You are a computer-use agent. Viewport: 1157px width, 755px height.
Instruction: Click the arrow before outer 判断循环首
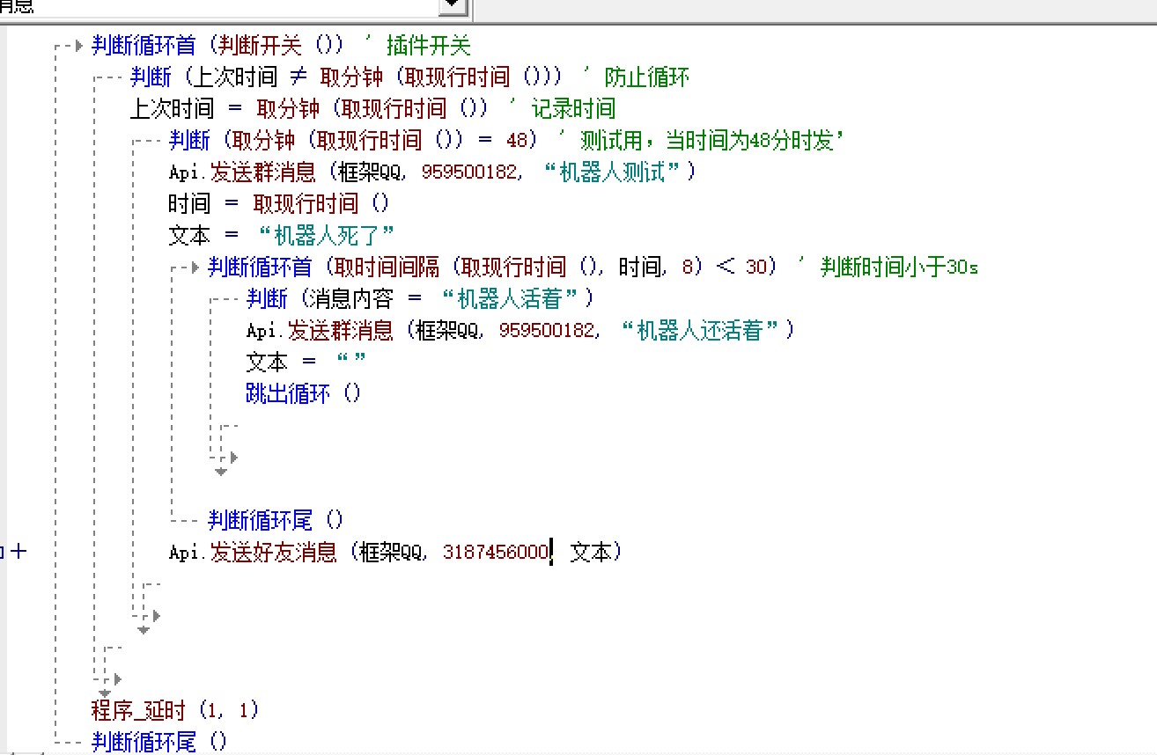[x=79, y=45]
